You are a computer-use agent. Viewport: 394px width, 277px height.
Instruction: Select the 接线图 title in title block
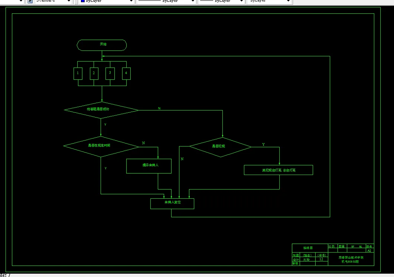tap(308, 248)
